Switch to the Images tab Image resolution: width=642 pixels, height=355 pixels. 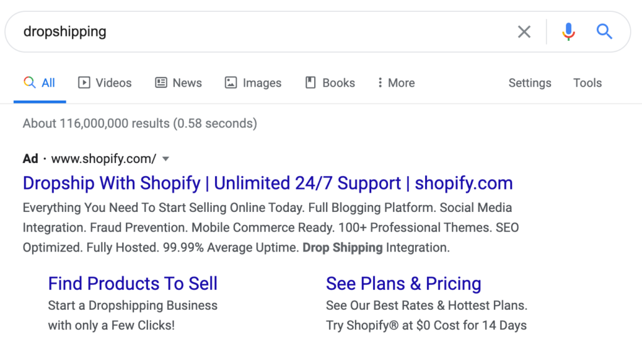253,83
